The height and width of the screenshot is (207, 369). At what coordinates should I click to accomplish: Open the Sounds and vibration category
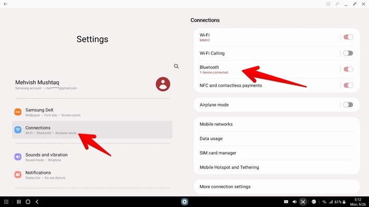pyautogui.click(x=92, y=157)
